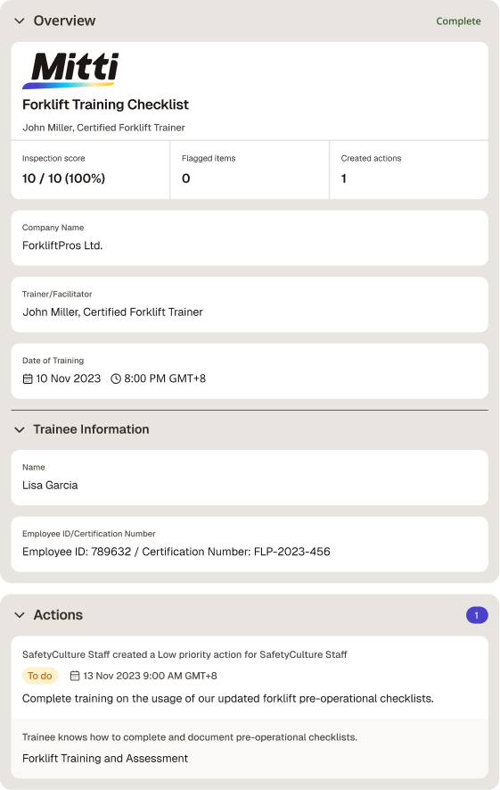Click the SafetyCulture Staff created a Low priority line
The height and width of the screenshot is (790, 500).
[184, 654]
